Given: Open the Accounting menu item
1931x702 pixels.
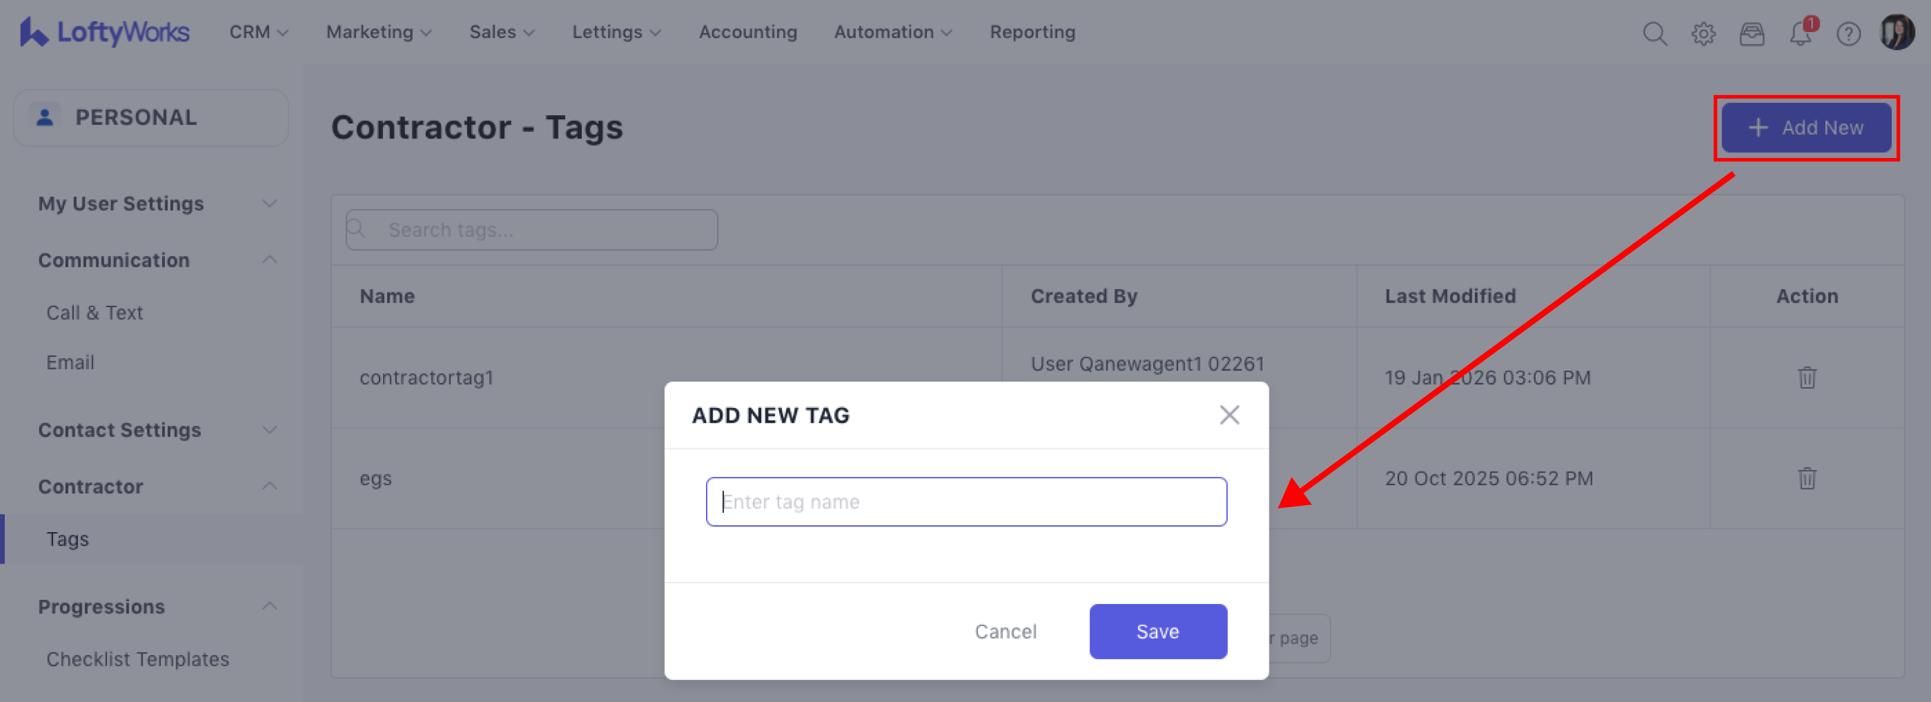Looking at the screenshot, I should tap(748, 32).
